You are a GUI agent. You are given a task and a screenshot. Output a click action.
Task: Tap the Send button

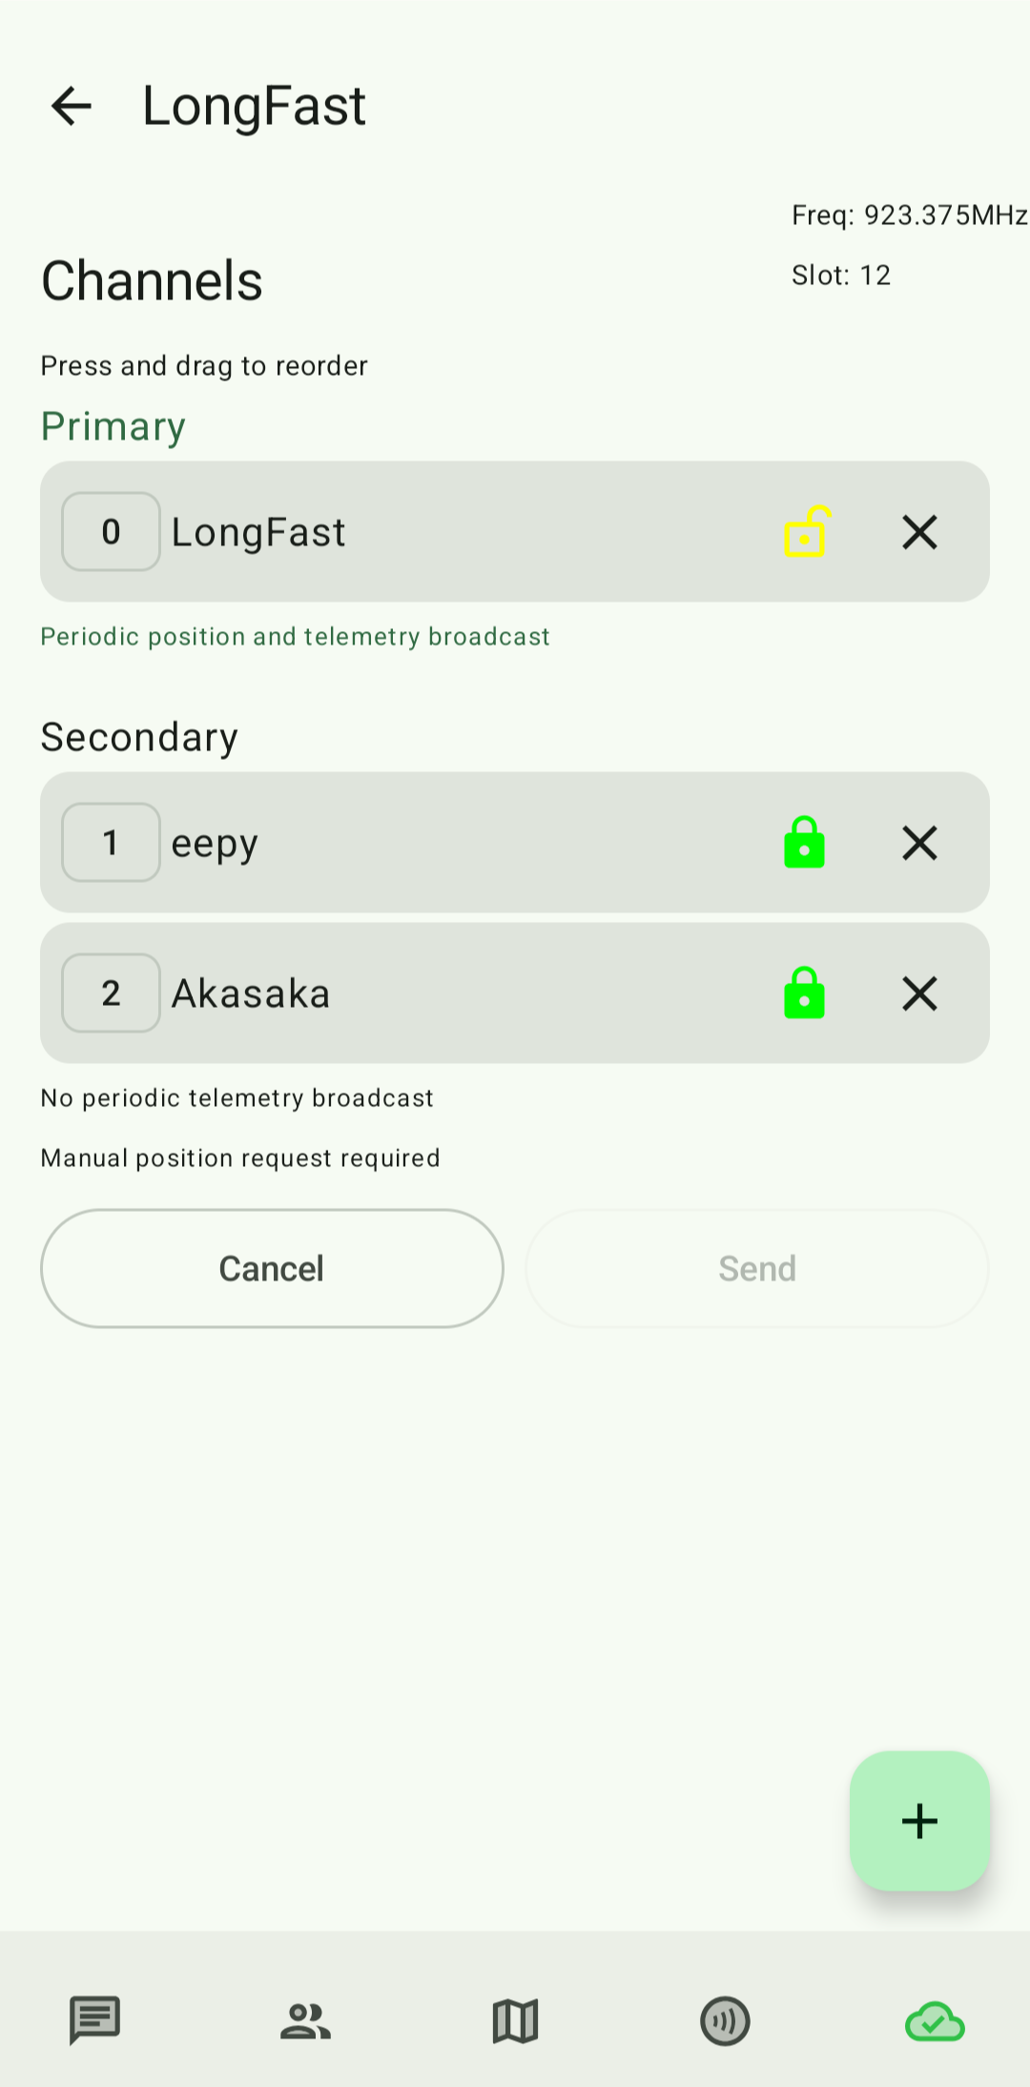click(757, 1268)
